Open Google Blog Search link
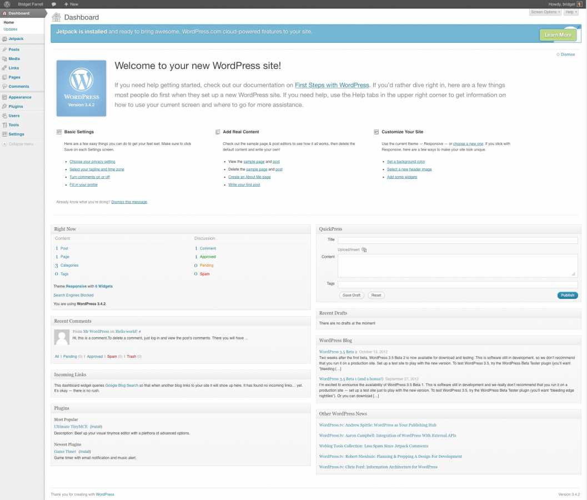The width and height of the screenshot is (587, 500). 122,386
